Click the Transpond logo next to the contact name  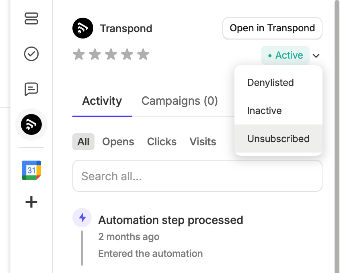coord(82,28)
